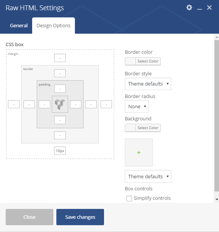219x232 pixels.
Task: Close the panel with the X icon
Action: pos(209,8)
